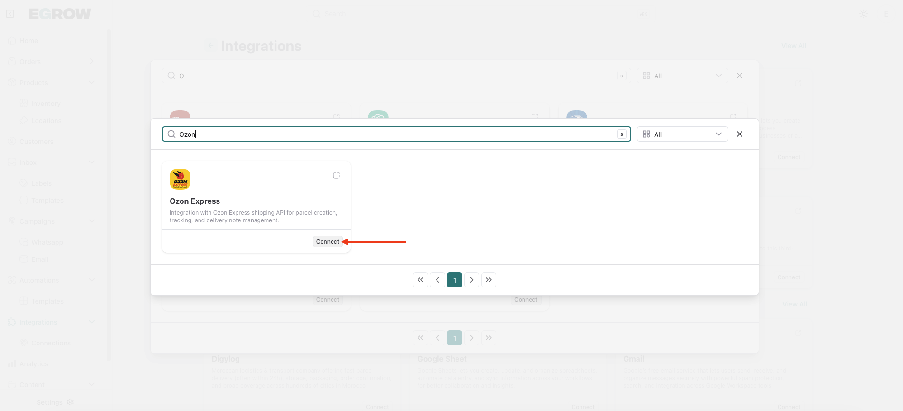Click the Gmail card title in background
The height and width of the screenshot is (411, 903).
[634, 359]
